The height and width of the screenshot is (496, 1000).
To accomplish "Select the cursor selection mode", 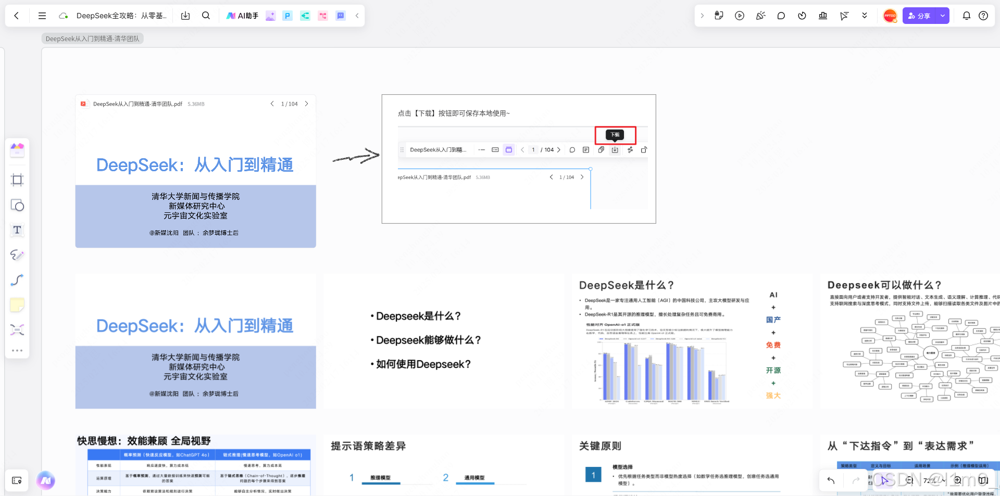I will click(884, 480).
